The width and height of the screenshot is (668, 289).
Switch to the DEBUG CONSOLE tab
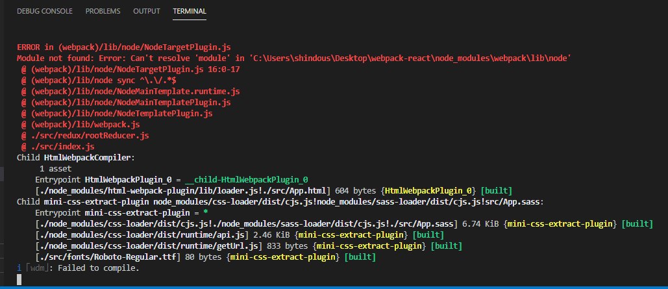pos(45,11)
